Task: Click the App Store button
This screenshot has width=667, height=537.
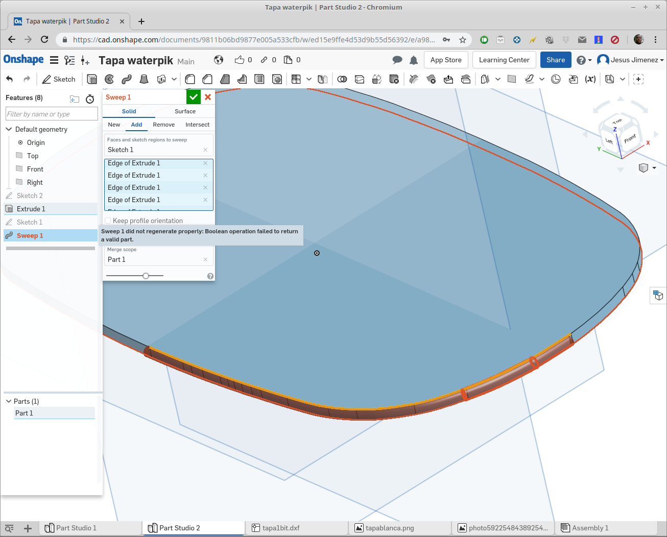Action: point(446,60)
